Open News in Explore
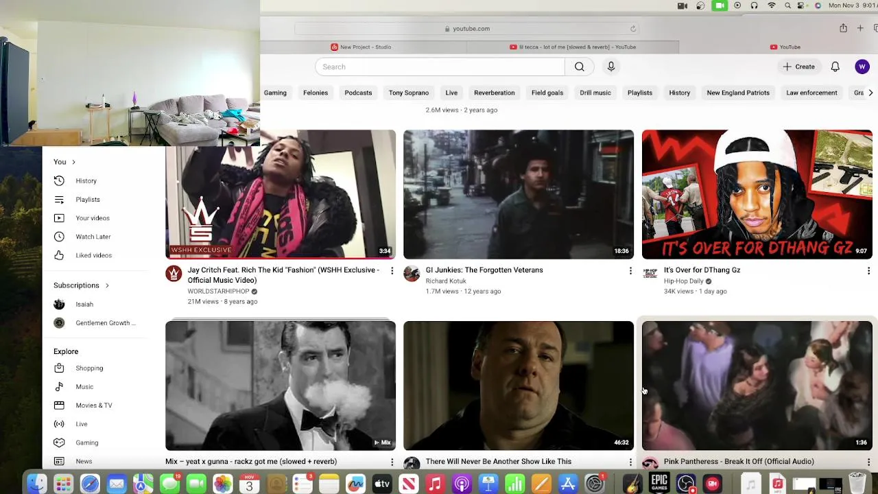The width and height of the screenshot is (878, 494). click(x=84, y=461)
